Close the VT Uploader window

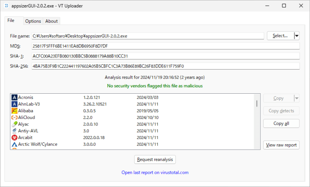tap(301, 6)
